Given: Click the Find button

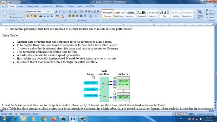Looking at the screenshot, I should pos(210,11).
